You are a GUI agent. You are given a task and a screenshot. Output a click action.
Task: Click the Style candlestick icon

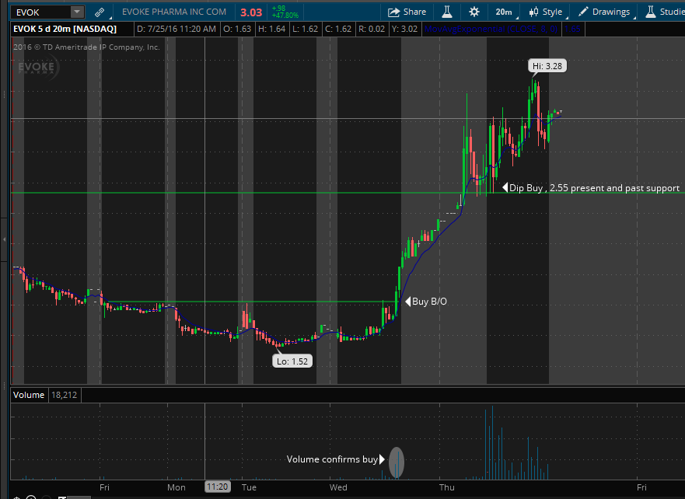point(533,12)
